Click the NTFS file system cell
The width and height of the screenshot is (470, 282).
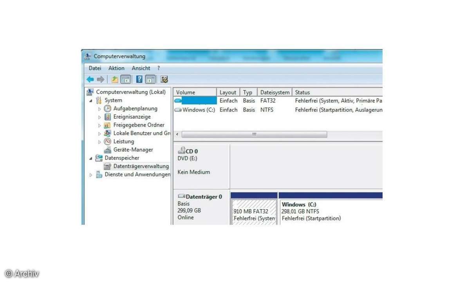click(x=267, y=110)
